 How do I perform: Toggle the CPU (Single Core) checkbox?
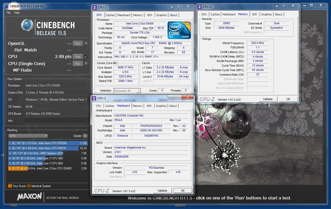[86, 64]
